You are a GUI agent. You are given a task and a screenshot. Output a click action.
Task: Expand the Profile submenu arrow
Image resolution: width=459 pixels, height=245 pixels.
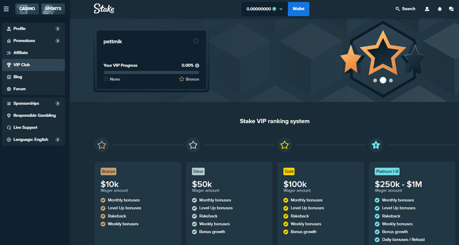(x=58, y=29)
